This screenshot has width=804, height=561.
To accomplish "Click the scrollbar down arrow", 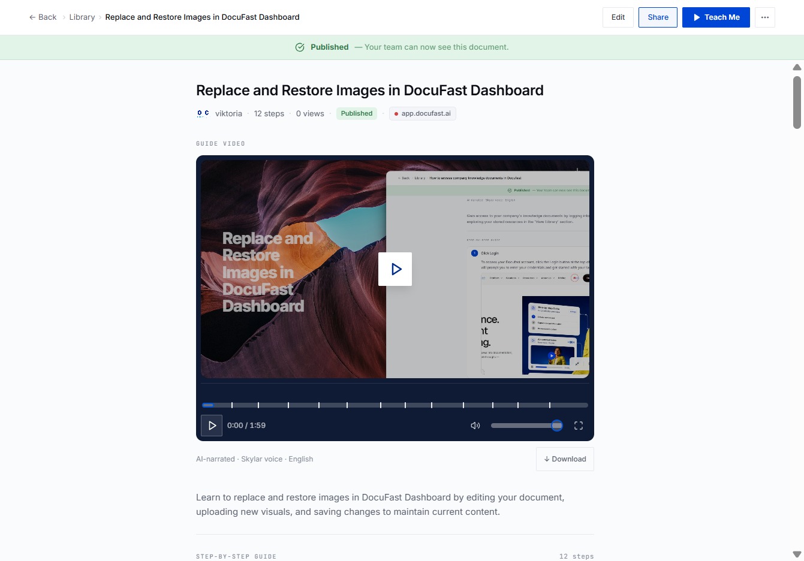I will 797,554.
